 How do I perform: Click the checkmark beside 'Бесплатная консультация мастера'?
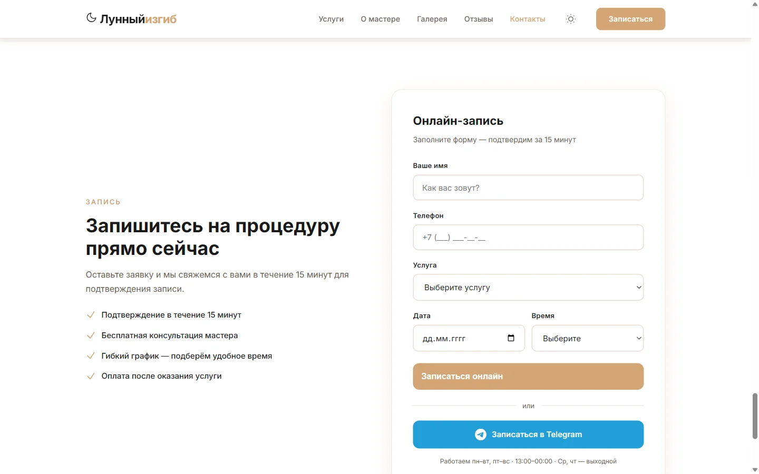[91, 335]
